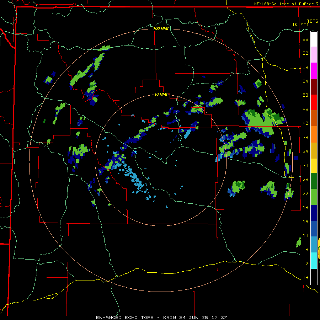Click the [K FT] units label

(300, 25)
